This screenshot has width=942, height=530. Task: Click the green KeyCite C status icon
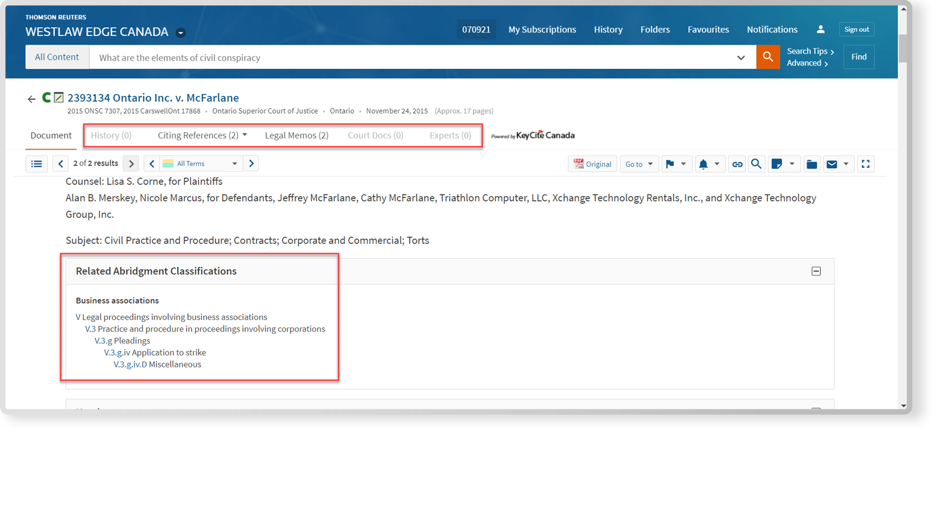click(x=47, y=97)
